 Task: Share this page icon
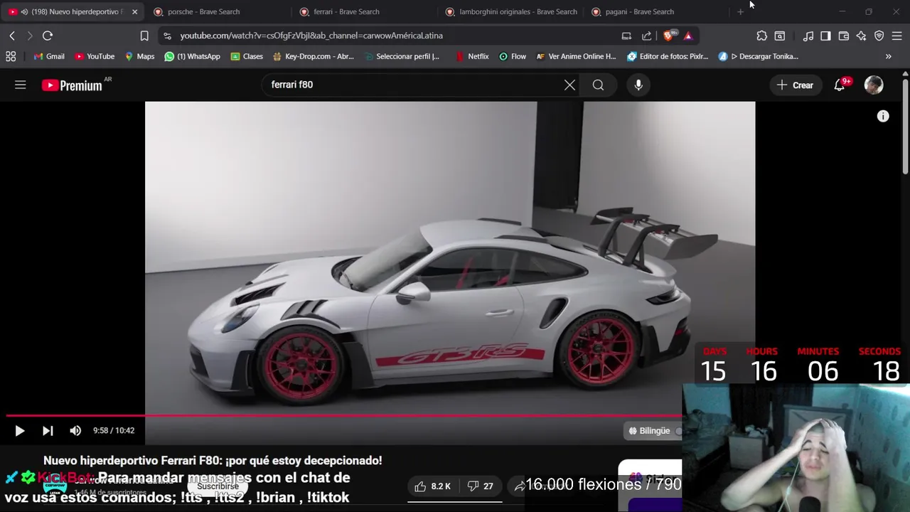(646, 36)
